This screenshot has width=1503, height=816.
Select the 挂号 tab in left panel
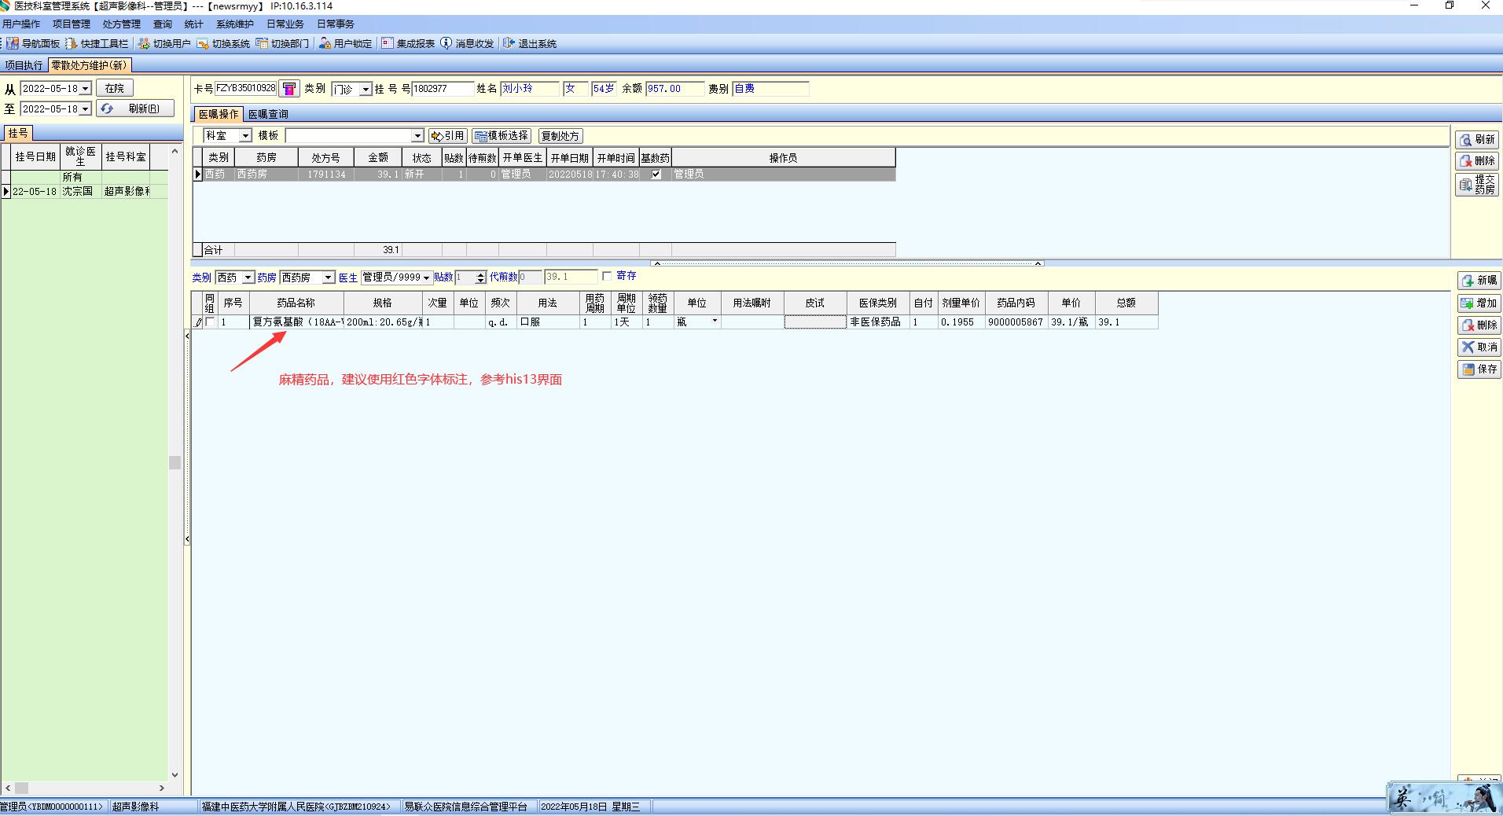tap(18, 133)
